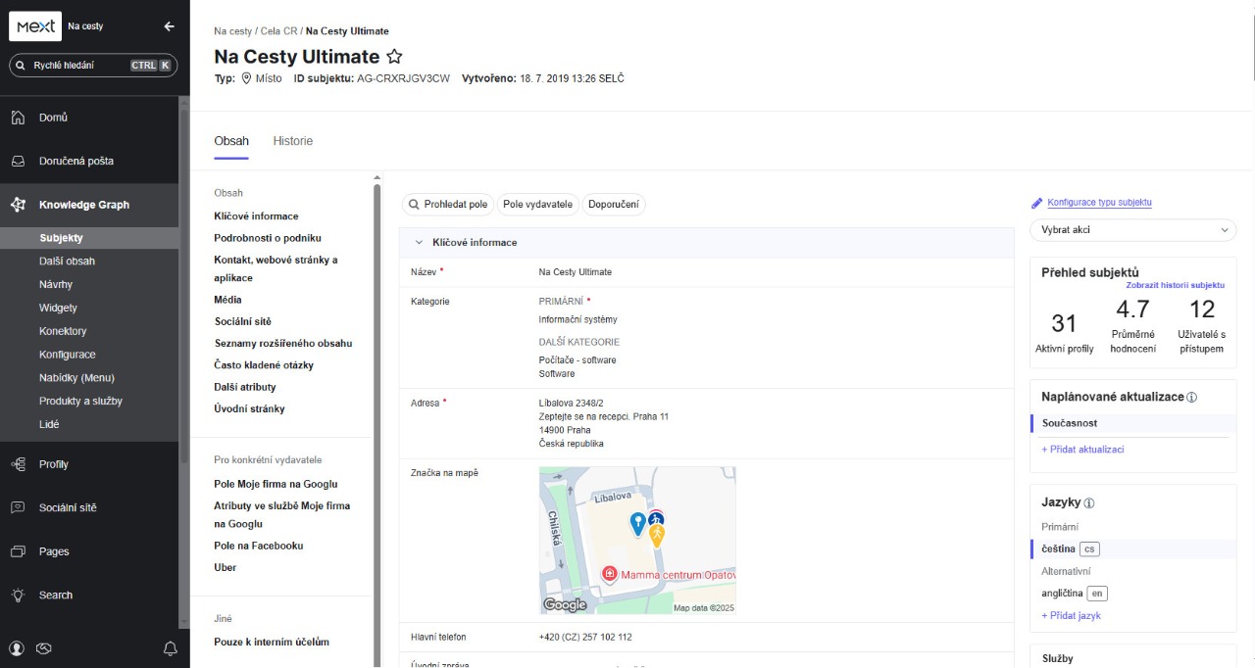Select Konektory in Knowledge Graph submenu
The height and width of the screenshot is (668, 1255).
[63, 331]
